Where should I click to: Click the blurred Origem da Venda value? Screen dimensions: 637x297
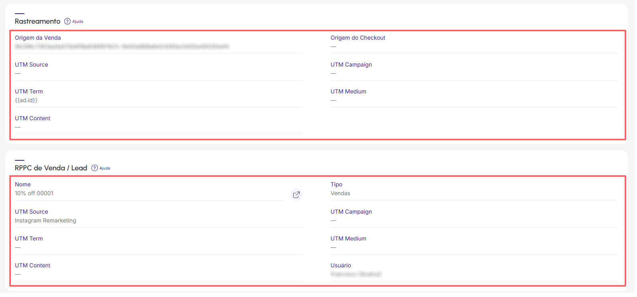click(122, 46)
